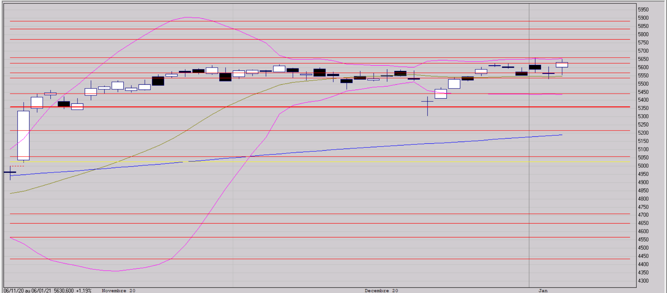Click the 4650 price axis label

point(643,223)
